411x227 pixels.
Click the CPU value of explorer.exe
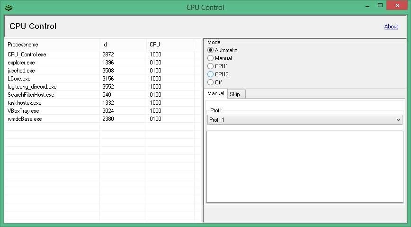pyautogui.click(x=155, y=63)
